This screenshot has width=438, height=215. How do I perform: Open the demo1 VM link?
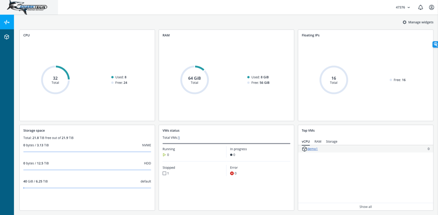[x=312, y=149]
